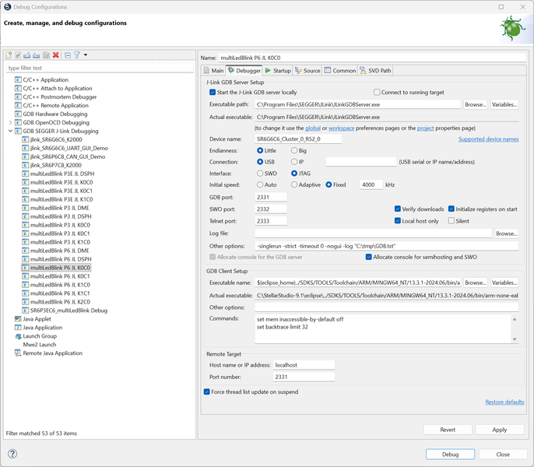Delete selected configuration with red X icon
Screen dimensions: 534x467
coord(56,54)
